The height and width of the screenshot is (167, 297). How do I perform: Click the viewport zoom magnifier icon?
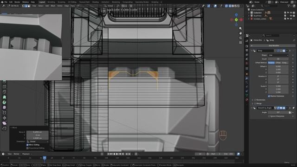tap(240, 28)
